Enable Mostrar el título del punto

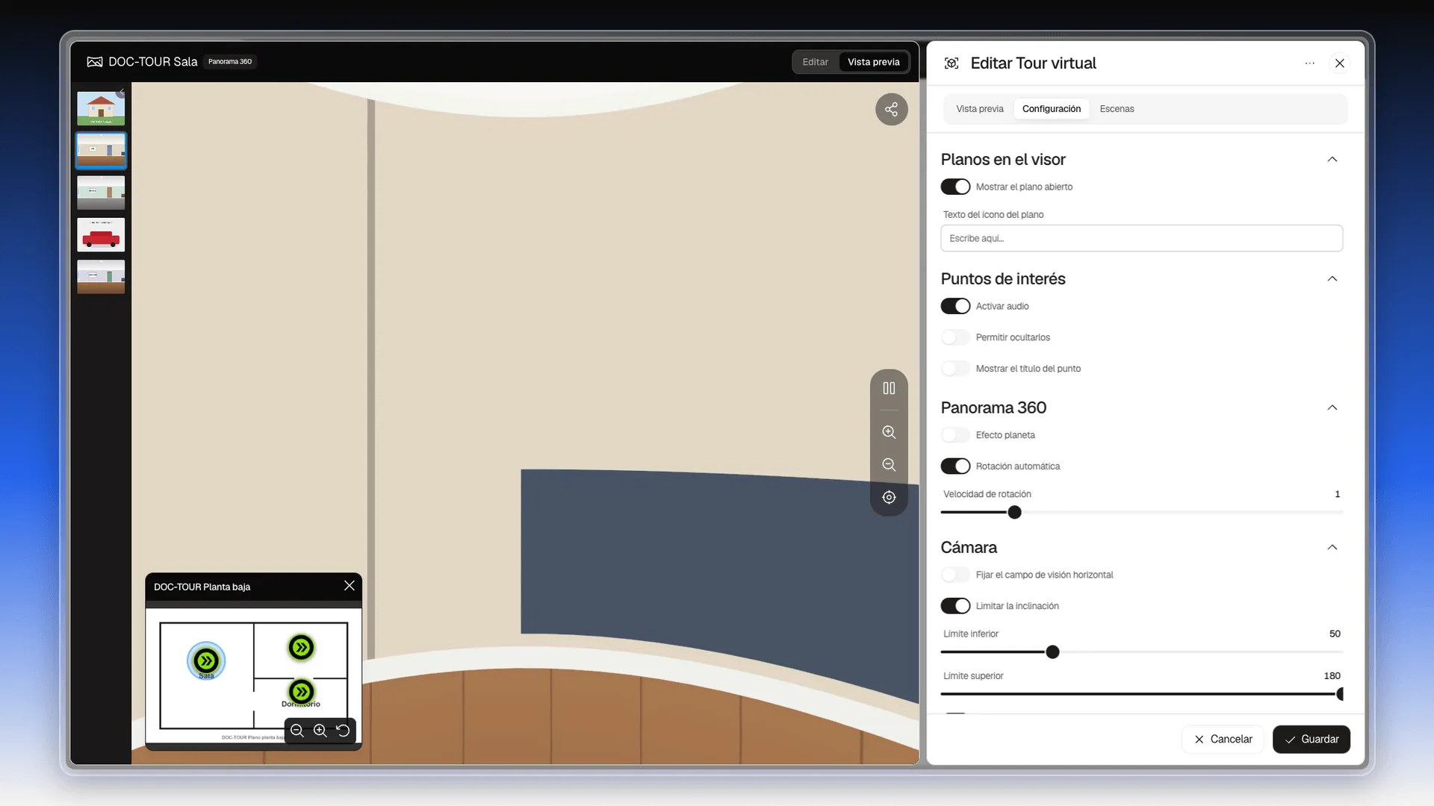coord(955,369)
